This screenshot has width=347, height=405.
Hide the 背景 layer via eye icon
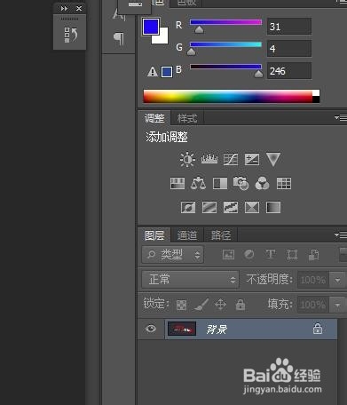[151, 329]
